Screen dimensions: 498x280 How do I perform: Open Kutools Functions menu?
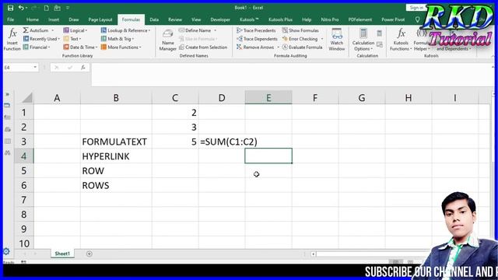tap(401, 40)
